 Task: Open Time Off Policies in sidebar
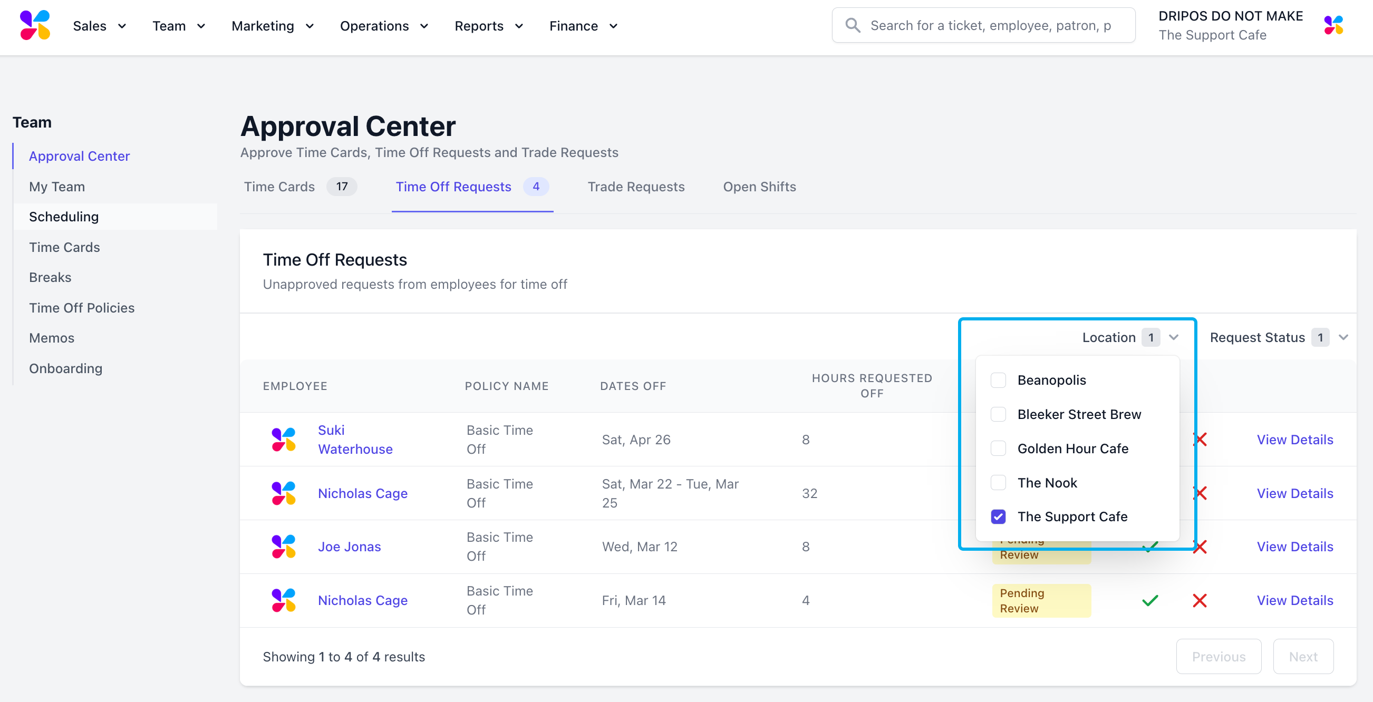(x=82, y=308)
